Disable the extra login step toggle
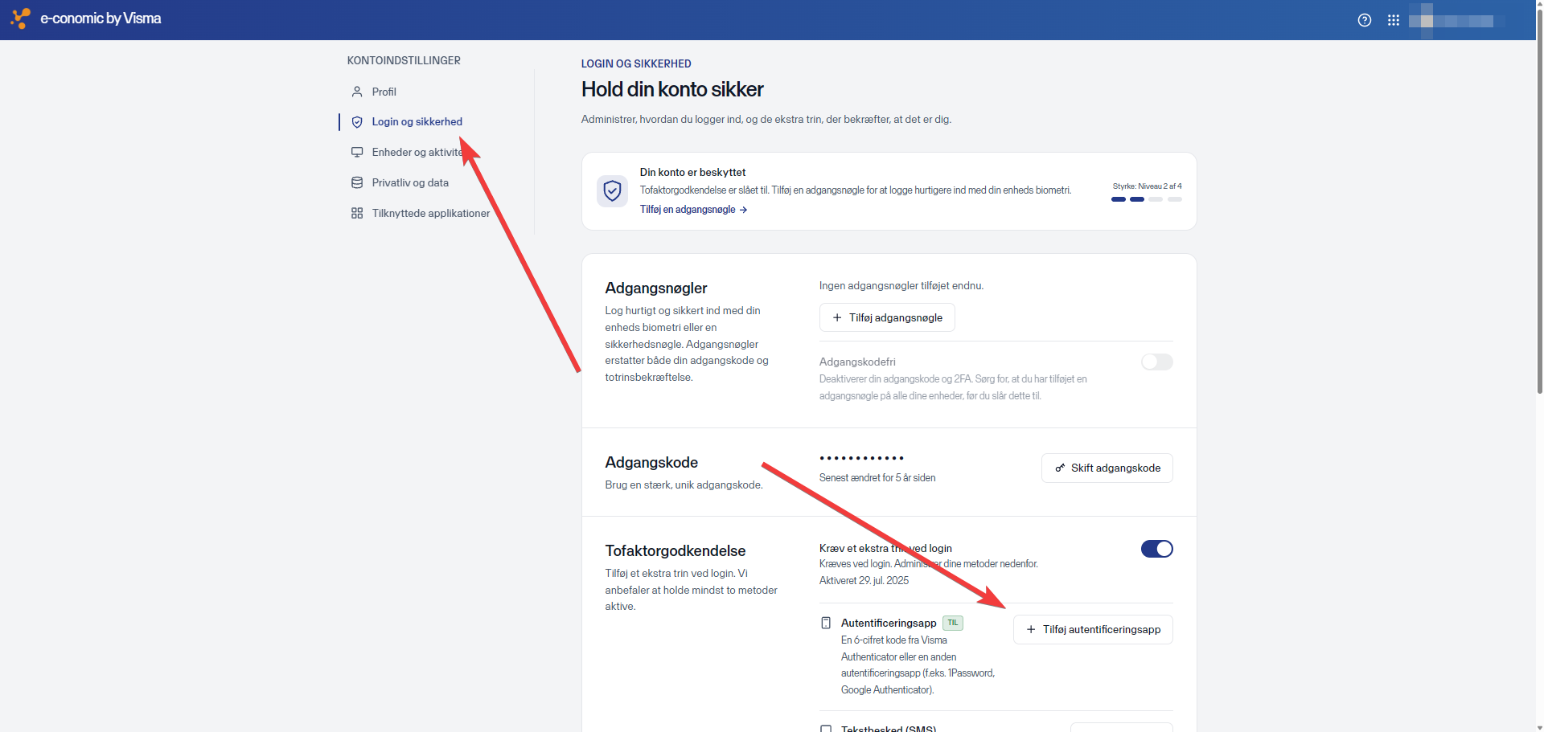The width and height of the screenshot is (1544, 732). pyautogui.click(x=1156, y=549)
